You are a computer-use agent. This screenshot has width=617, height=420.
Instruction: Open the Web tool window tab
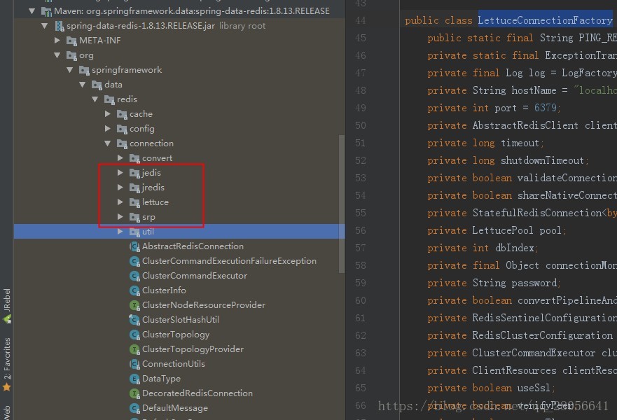click(x=7, y=412)
